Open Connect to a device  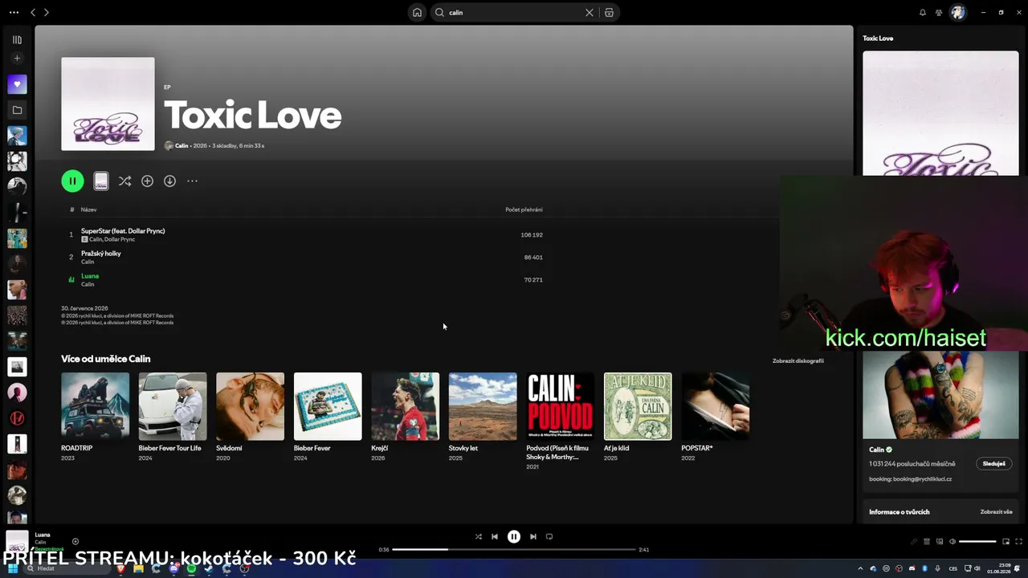pyautogui.click(x=939, y=542)
